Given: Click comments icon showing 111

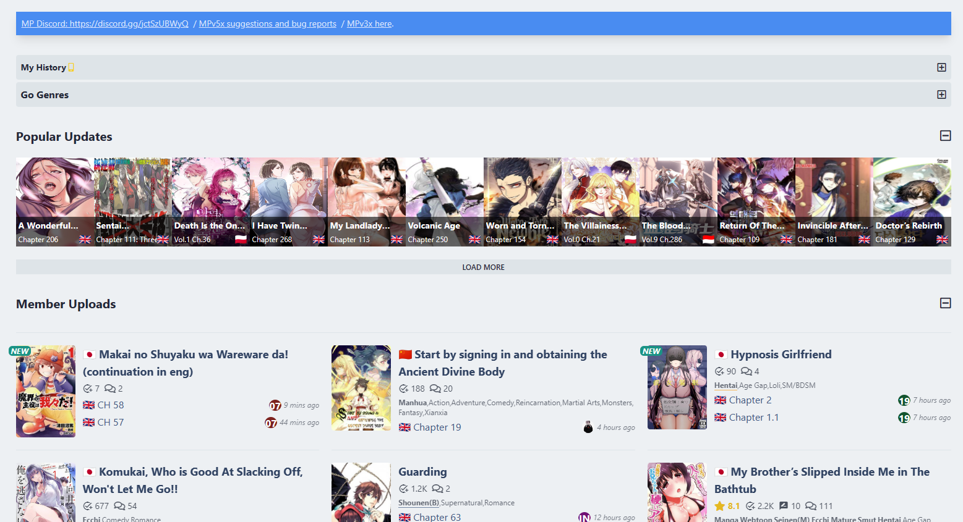Looking at the screenshot, I should point(811,506).
